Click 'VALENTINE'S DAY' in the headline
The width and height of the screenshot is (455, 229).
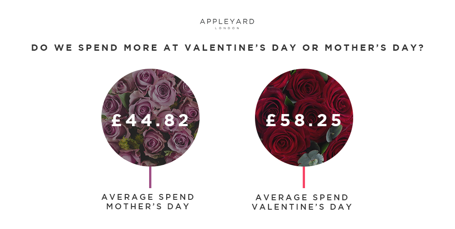(241, 48)
